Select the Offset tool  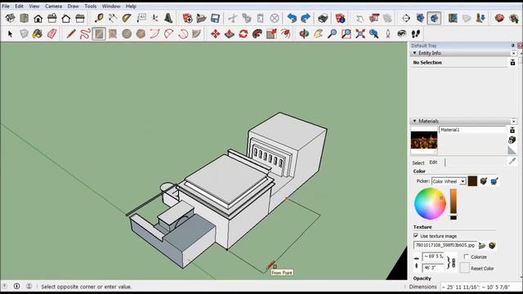tap(285, 33)
